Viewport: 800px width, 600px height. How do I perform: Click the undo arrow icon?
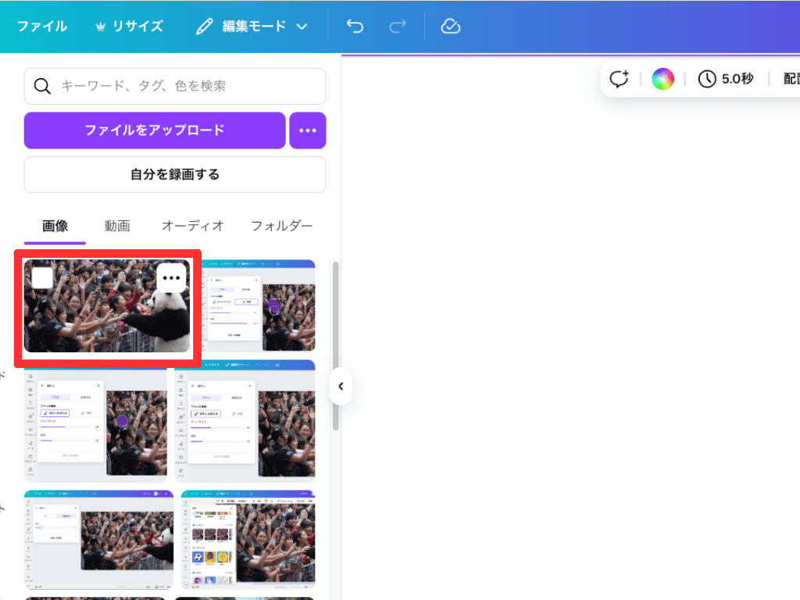(x=355, y=27)
